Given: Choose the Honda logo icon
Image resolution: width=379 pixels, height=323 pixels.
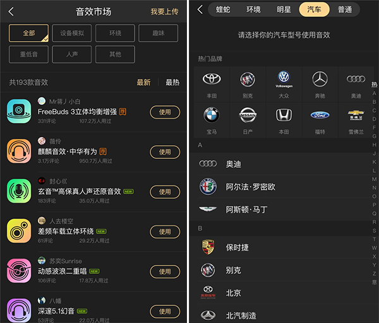Looking at the screenshot, I should (x=284, y=115).
